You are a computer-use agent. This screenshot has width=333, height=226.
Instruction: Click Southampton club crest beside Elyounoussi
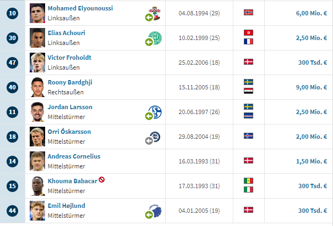[155, 12]
